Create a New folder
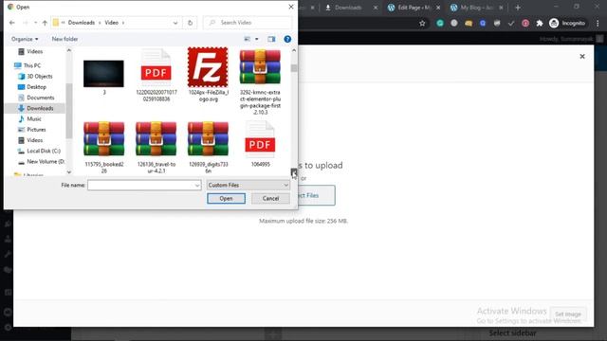The height and width of the screenshot is (341, 607). [64, 39]
